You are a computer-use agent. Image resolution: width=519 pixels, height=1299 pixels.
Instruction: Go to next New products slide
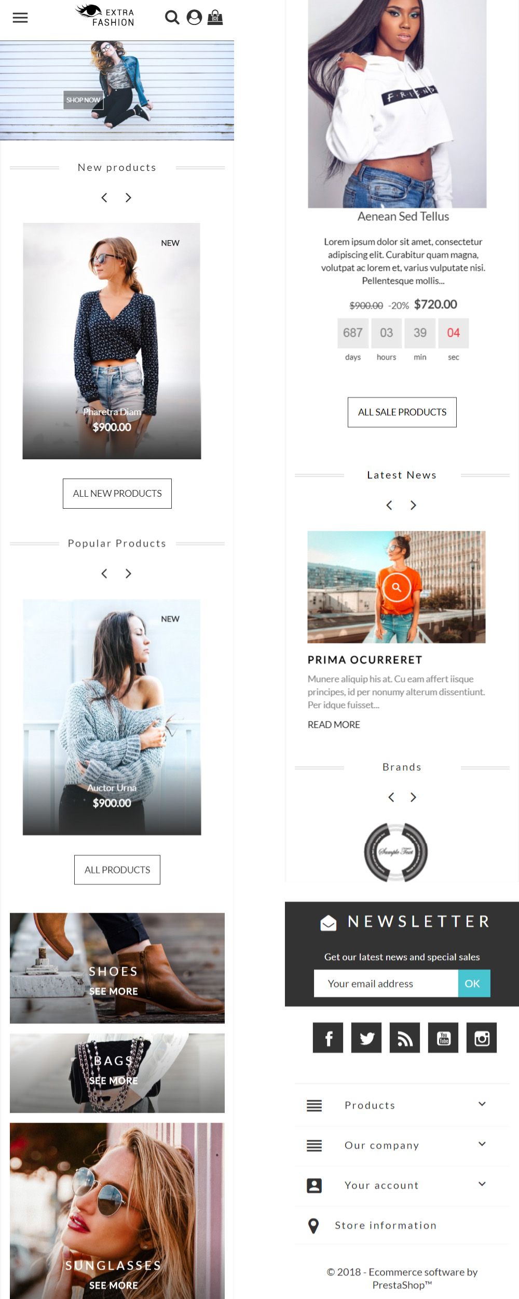coord(128,197)
